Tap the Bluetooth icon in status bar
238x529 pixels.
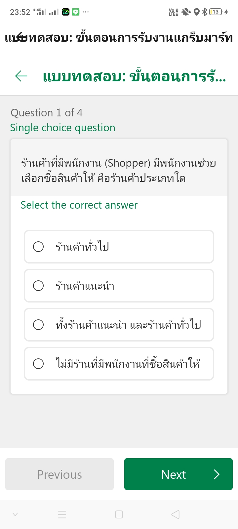coord(205,12)
